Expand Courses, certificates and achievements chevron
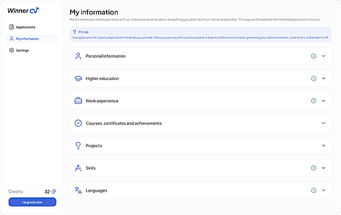The width and height of the screenshot is (341, 215). (x=324, y=123)
